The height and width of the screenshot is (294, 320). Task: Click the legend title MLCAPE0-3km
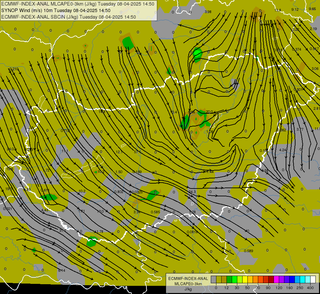[188, 284]
